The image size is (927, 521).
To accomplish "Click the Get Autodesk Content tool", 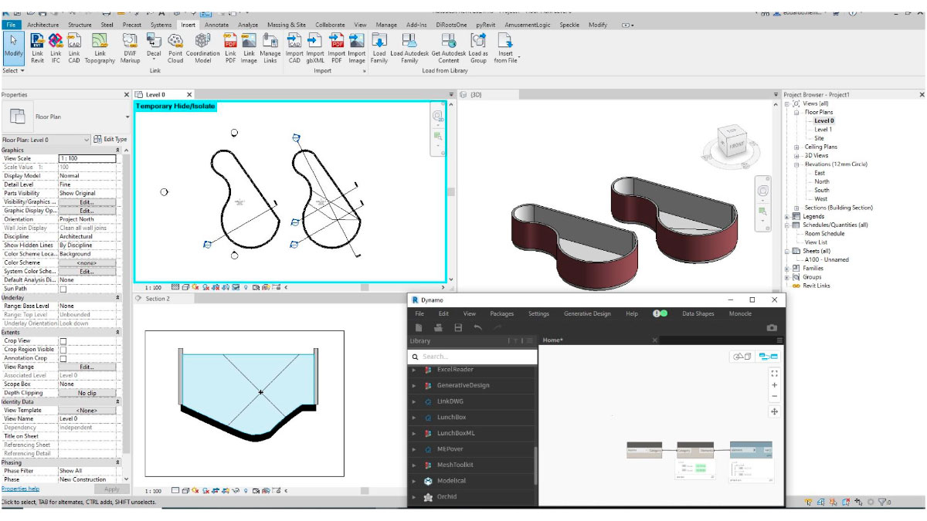I will [x=448, y=47].
